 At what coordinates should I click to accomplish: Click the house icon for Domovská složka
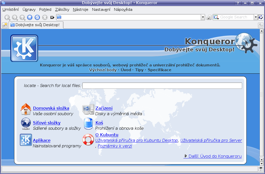(x=26, y=109)
